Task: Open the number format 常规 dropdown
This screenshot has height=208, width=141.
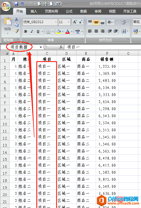Action: [137, 22]
